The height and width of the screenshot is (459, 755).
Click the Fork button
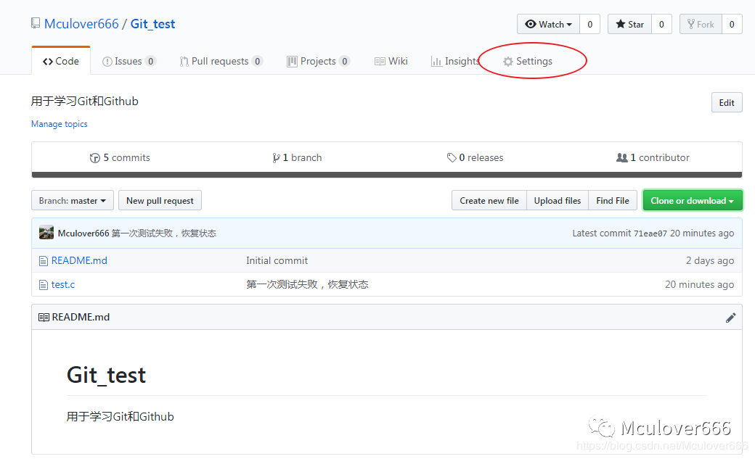[x=701, y=24]
